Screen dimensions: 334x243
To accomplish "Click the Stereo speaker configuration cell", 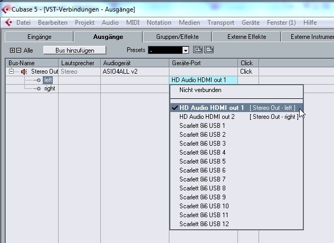I will (x=79, y=72).
